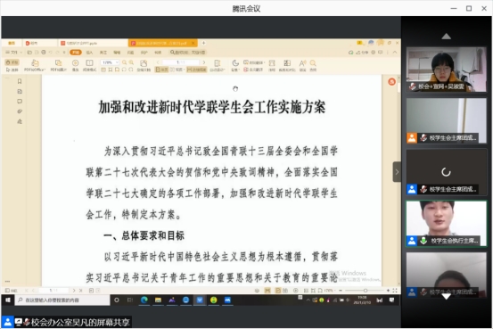This screenshot has height=329, width=493.
Task: Select the 校学生会执行主席 speaker video
Action: click(446, 223)
